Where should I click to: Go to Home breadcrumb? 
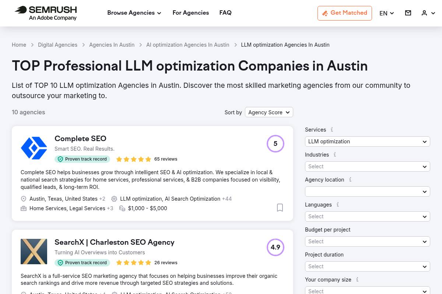[x=19, y=45]
